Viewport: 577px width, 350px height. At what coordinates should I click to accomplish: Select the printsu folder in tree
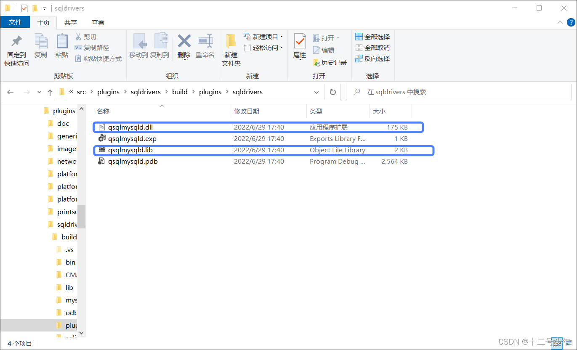(62, 212)
